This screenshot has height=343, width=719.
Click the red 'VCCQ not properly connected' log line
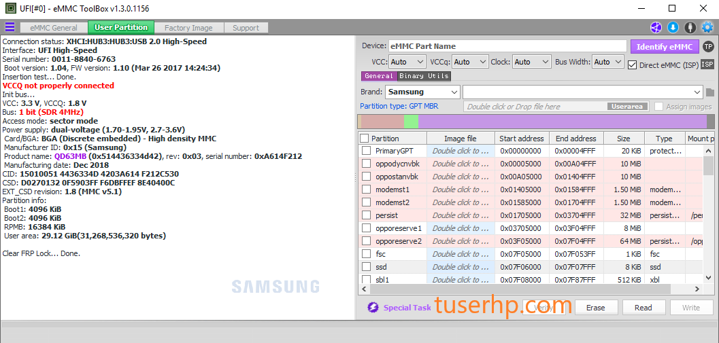click(x=58, y=86)
